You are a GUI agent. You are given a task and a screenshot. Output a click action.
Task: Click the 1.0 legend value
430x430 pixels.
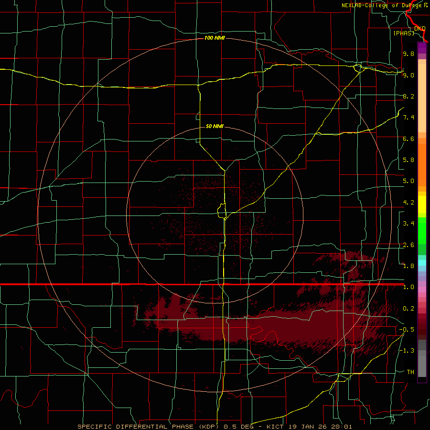click(408, 287)
